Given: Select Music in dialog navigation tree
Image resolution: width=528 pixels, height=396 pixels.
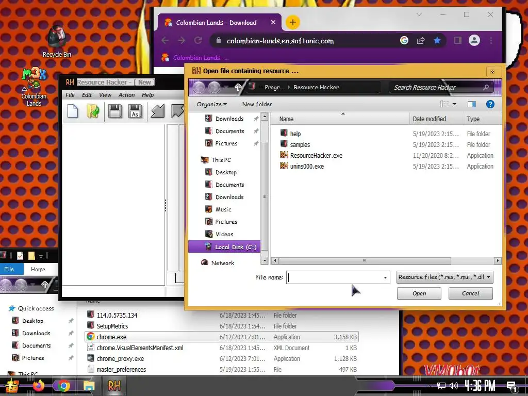Looking at the screenshot, I should pyautogui.click(x=218, y=209).
